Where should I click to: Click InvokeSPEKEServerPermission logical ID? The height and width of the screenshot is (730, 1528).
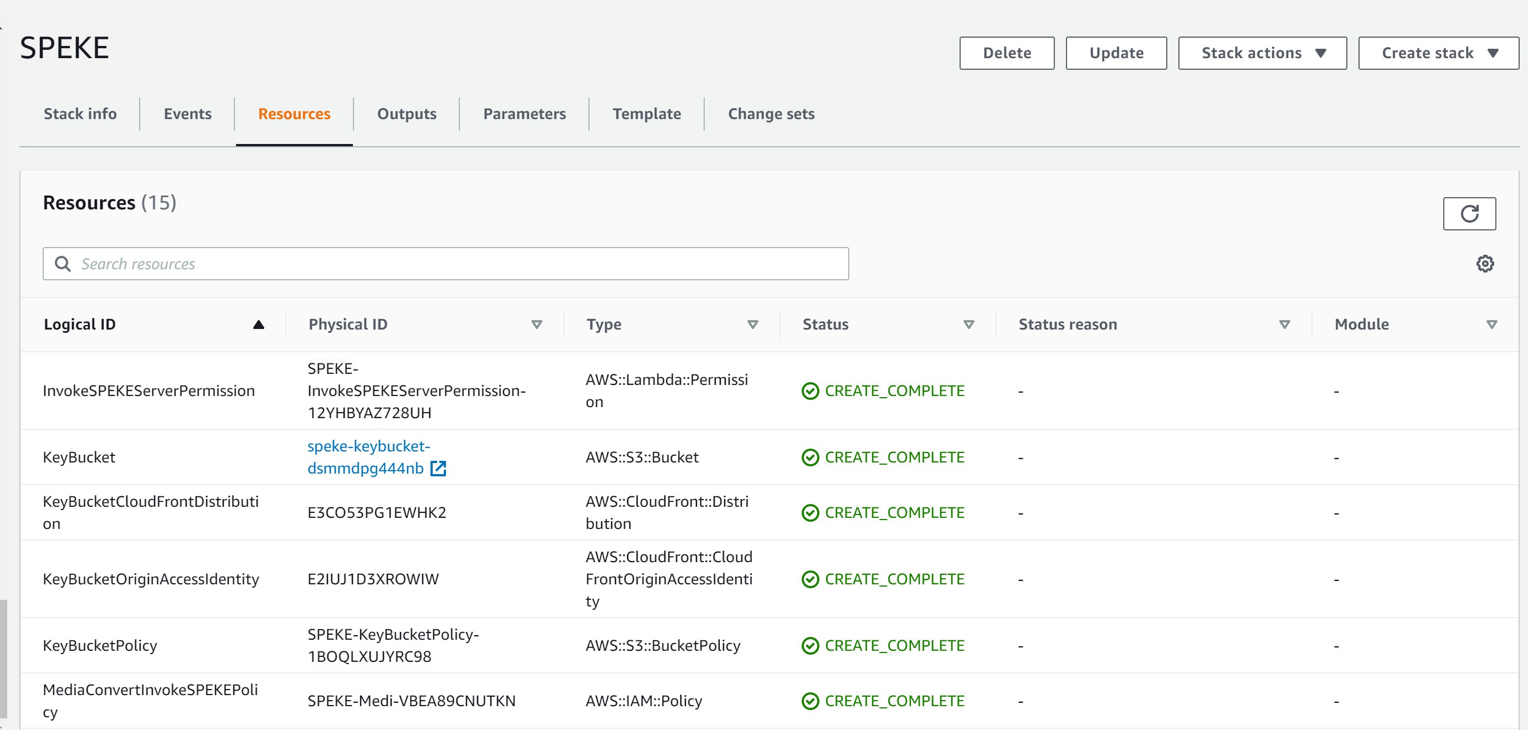pyautogui.click(x=148, y=391)
